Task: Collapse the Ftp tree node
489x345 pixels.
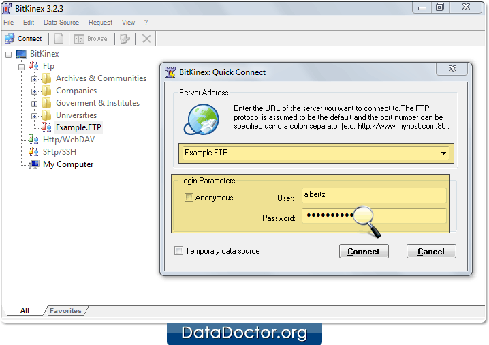Action: [x=21, y=67]
